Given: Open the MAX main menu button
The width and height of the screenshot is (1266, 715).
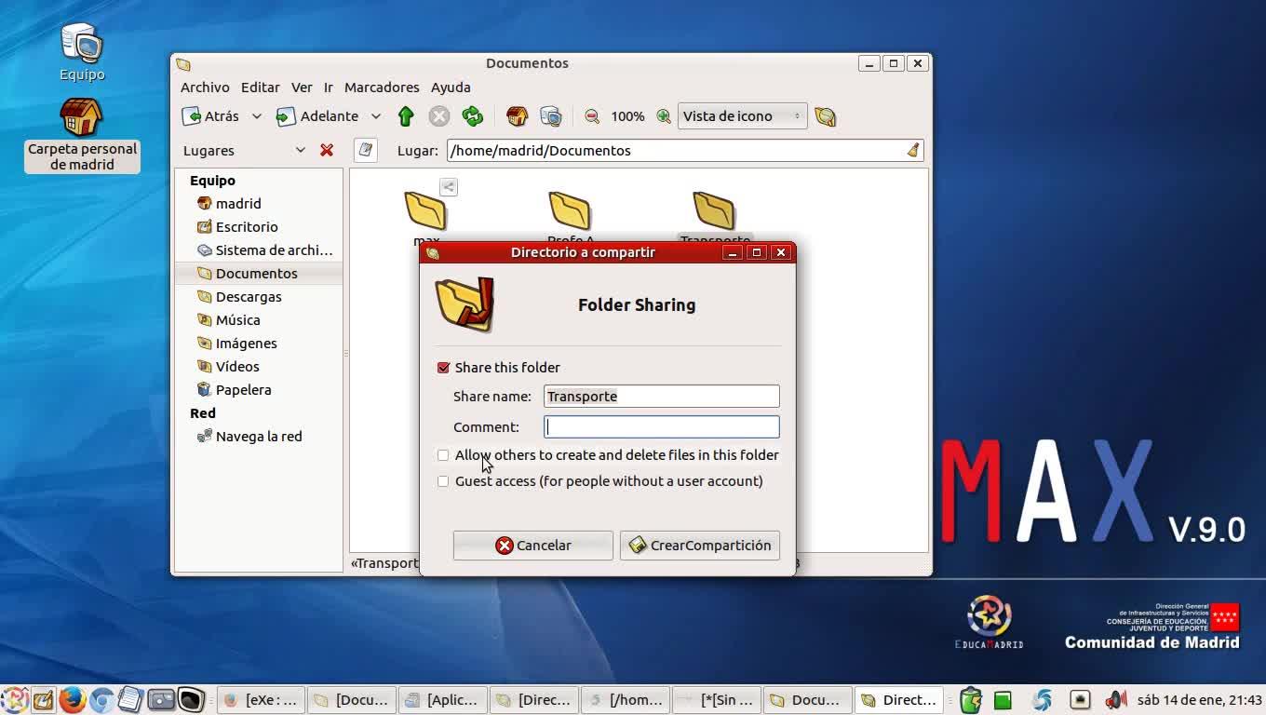Looking at the screenshot, I should (14, 700).
